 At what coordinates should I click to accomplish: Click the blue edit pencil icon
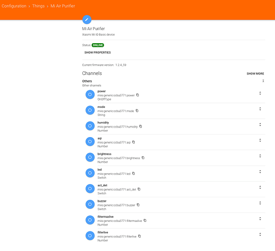(87, 20)
